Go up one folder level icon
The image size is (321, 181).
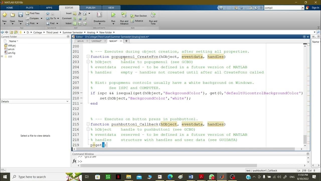tap(11, 32)
